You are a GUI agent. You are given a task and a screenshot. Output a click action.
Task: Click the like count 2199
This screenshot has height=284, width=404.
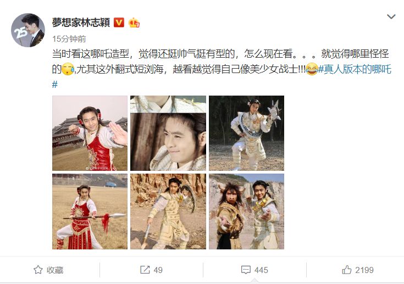tap(364, 270)
